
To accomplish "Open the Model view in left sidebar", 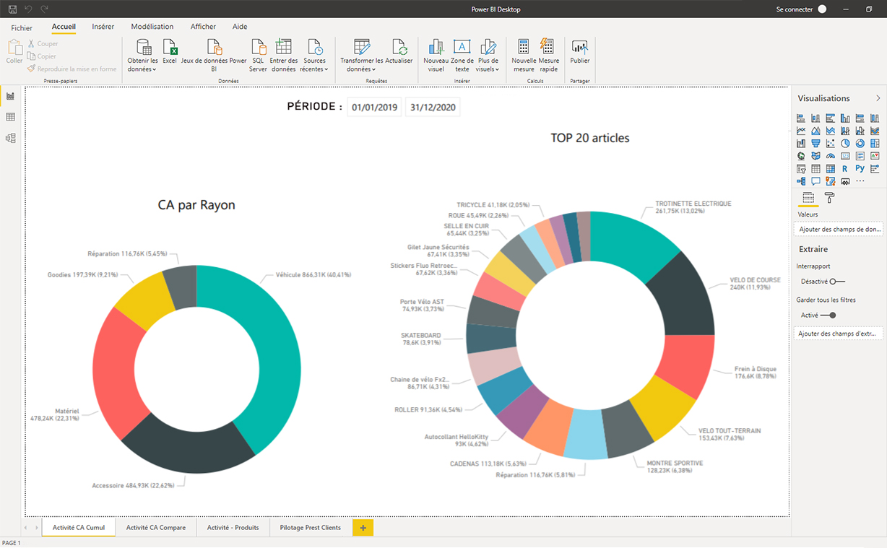I will pyautogui.click(x=10, y=138).
